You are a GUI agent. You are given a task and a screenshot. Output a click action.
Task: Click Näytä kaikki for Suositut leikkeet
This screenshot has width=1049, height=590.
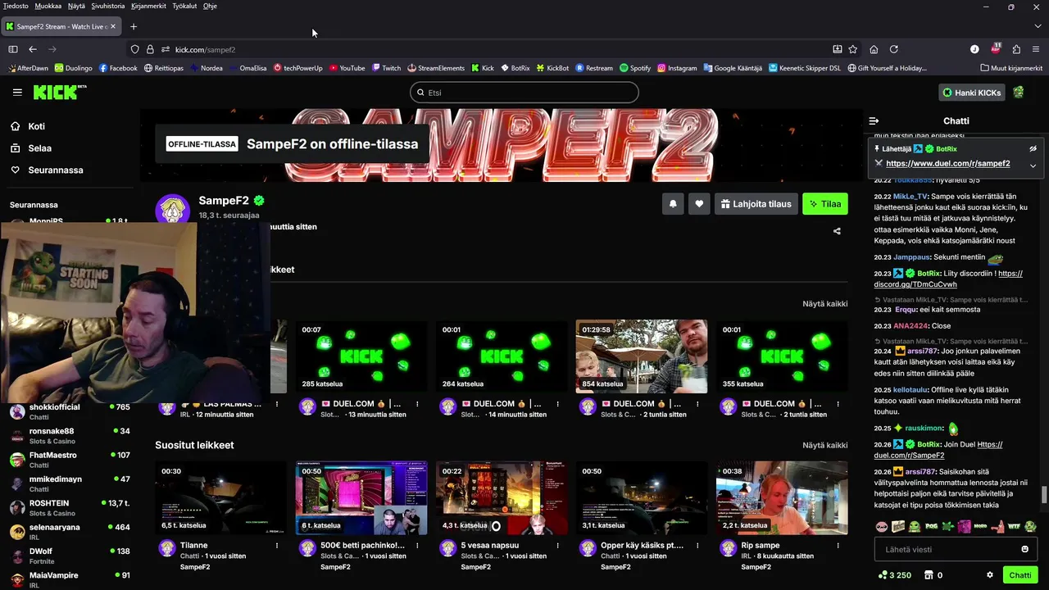click(824, 446)
